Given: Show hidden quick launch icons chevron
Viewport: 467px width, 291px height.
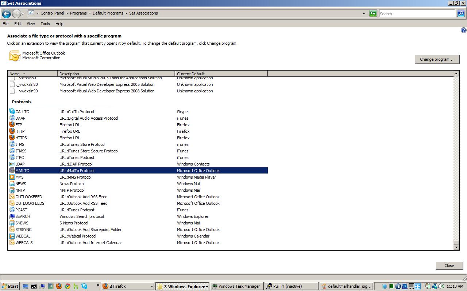Looking at the screenshot, I should click(x=98, y=286).
